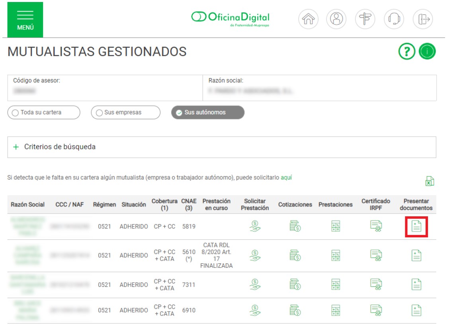This screenshot has height=327, width=451.
Task: Open the headset support icon
Action: click(394, 19)
